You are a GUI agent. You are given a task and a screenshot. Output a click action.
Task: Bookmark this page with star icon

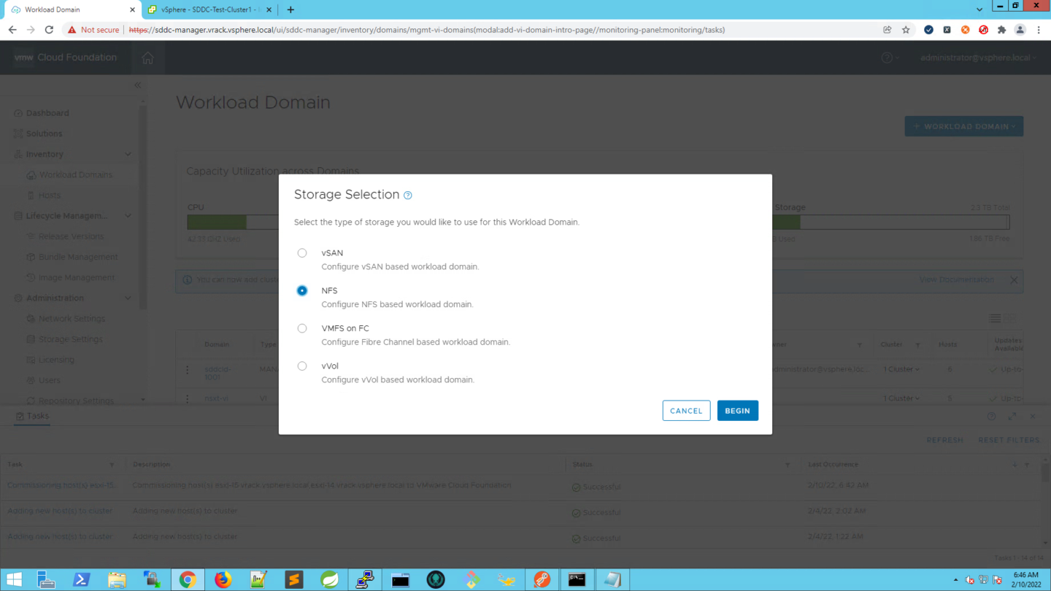pyautogui.click(x=906, y=30)
